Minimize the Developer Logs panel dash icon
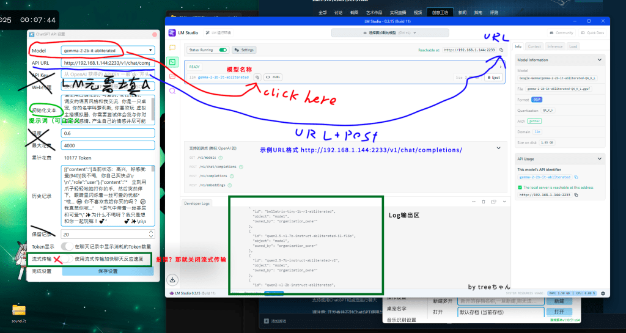This screenshot has width=626, height=333. point(474,202)
